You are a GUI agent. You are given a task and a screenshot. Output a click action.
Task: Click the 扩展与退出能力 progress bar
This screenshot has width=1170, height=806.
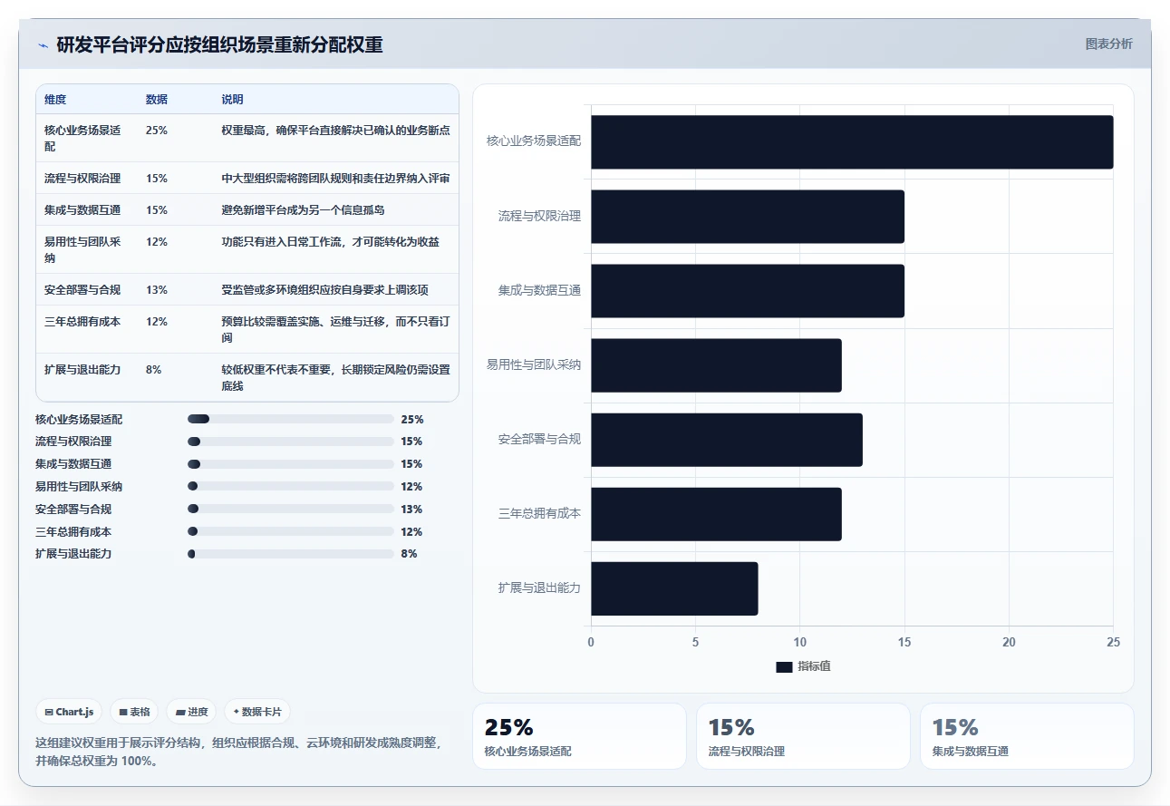(x=290, y=554)
